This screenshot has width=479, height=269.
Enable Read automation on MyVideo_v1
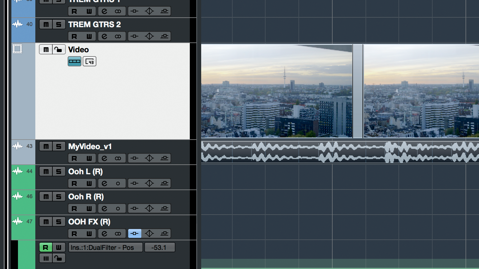pyautogui.click(x=74, y=158)
